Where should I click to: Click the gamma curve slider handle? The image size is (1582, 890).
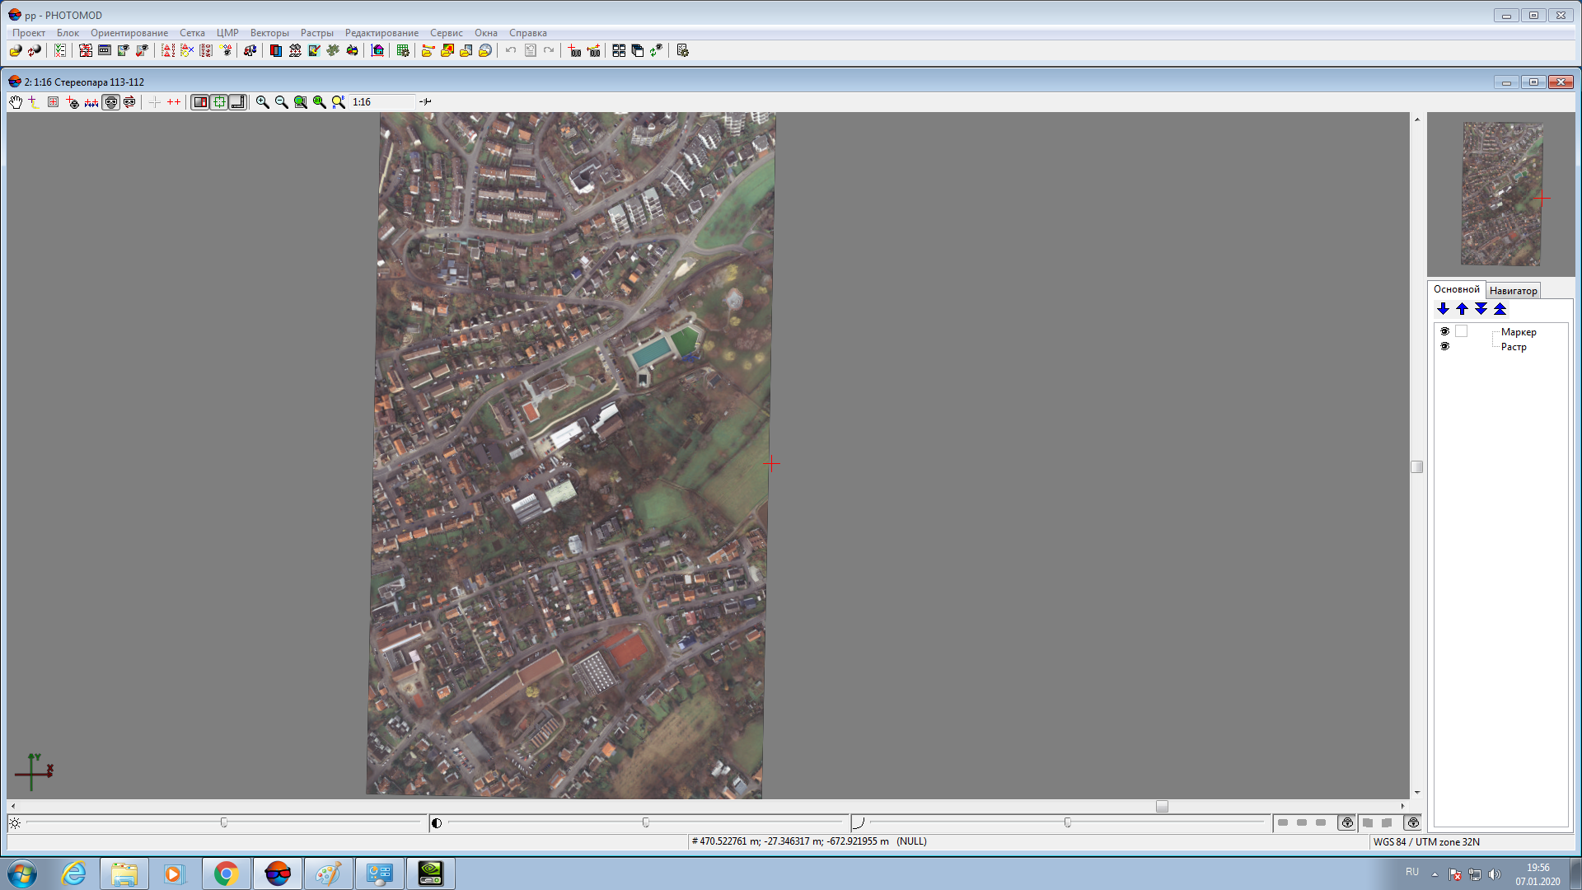1068,822
